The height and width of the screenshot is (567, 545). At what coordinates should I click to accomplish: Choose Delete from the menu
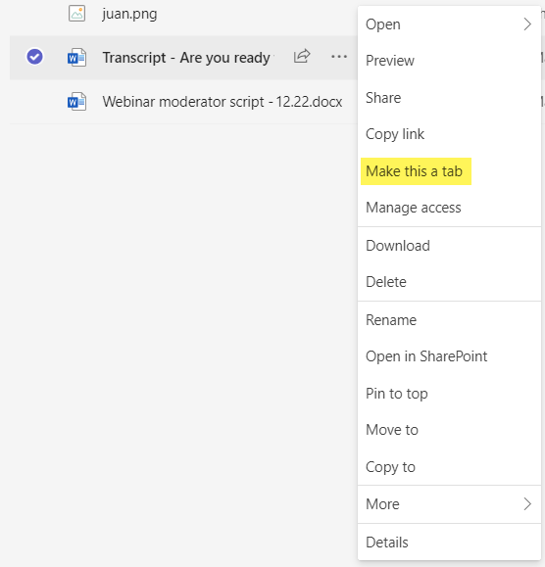pos(386,282)
